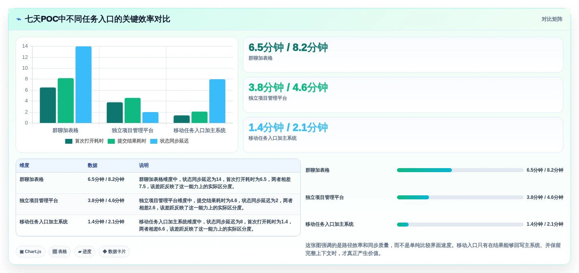579x273 pixels.
Task: Click the 首次打开耗时 bar for 群聊加表格
Action: pos(48,105)
